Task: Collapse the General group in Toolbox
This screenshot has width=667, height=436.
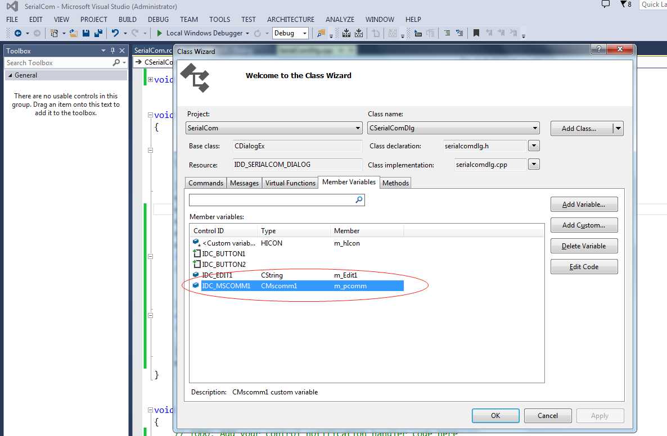Action: [10, 75]
